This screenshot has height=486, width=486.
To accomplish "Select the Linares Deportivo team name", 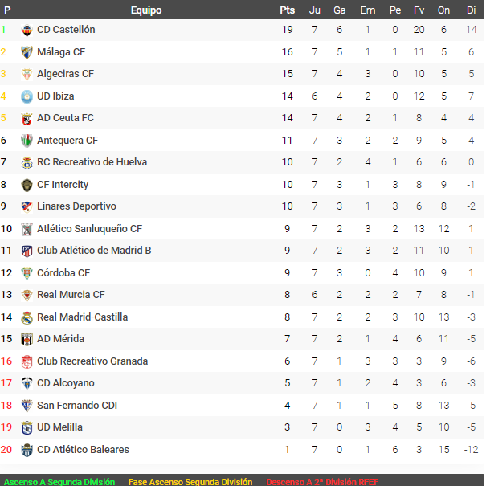I will [x=76, y=206].
